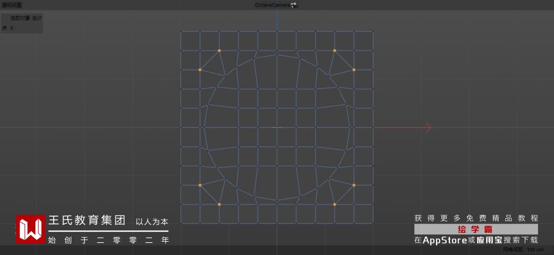Click the mesh's top-left corner vertex
This screenshot has width=554, height=255.
(x=181, y=31)
